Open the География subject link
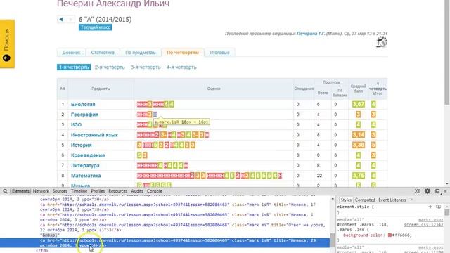The height and width of the screenshot is (253, 450). (84, 115)
